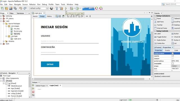Click the Clean and Build icon

click(x=61, y=8)
